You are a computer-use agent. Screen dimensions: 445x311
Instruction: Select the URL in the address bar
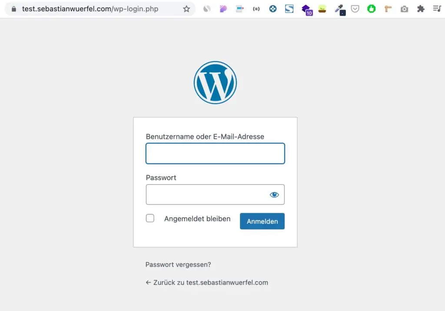(x=90, y=9)
